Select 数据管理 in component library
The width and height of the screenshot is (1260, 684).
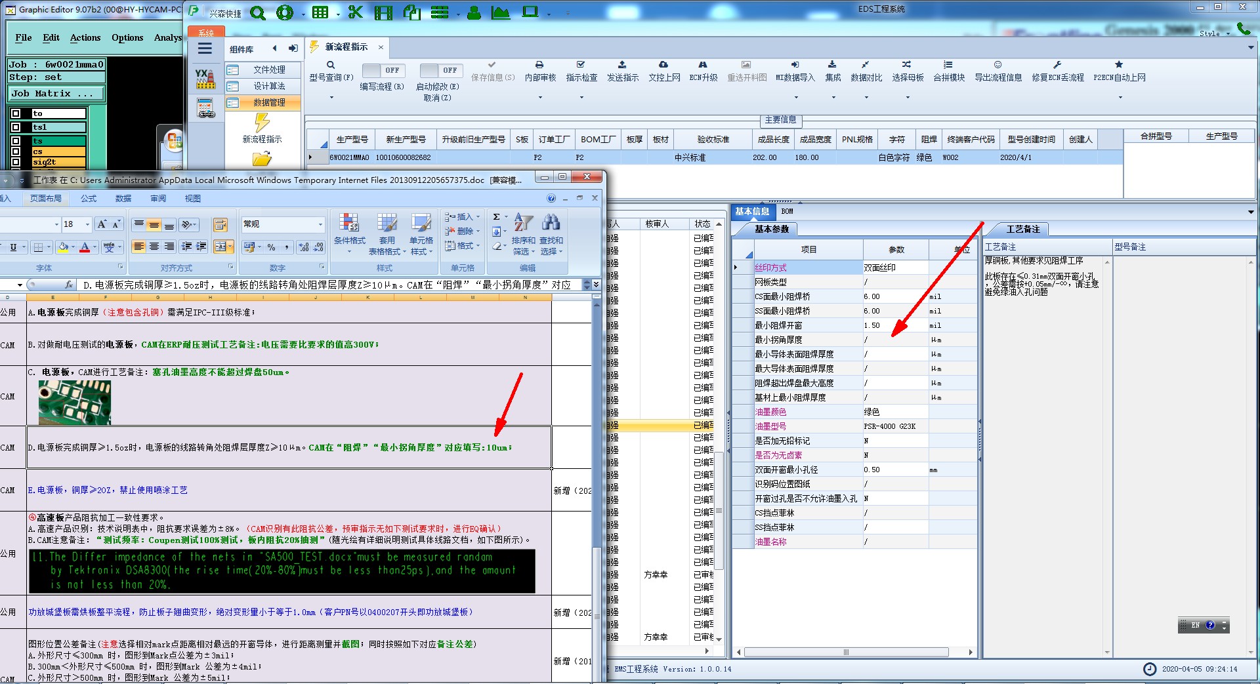263,102
